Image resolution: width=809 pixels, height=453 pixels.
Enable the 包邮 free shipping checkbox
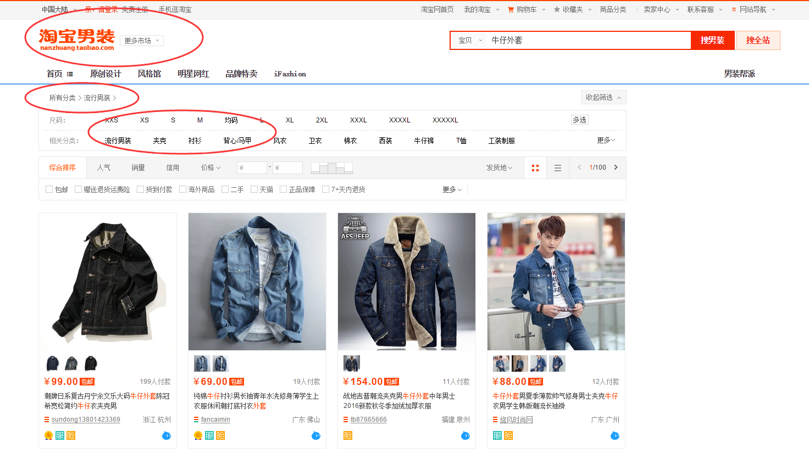click(49, 189)
